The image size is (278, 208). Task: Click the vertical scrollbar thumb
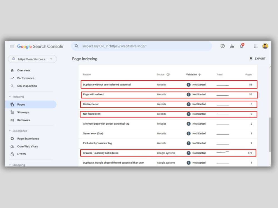270,135
